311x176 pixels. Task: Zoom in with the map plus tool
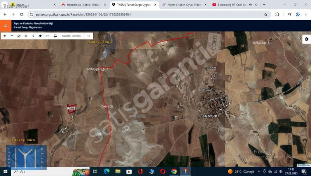click(x=5, y=36)
